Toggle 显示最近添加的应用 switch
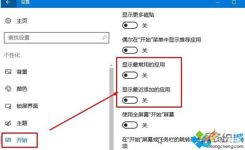245x150 pixels. coord(130,100)
